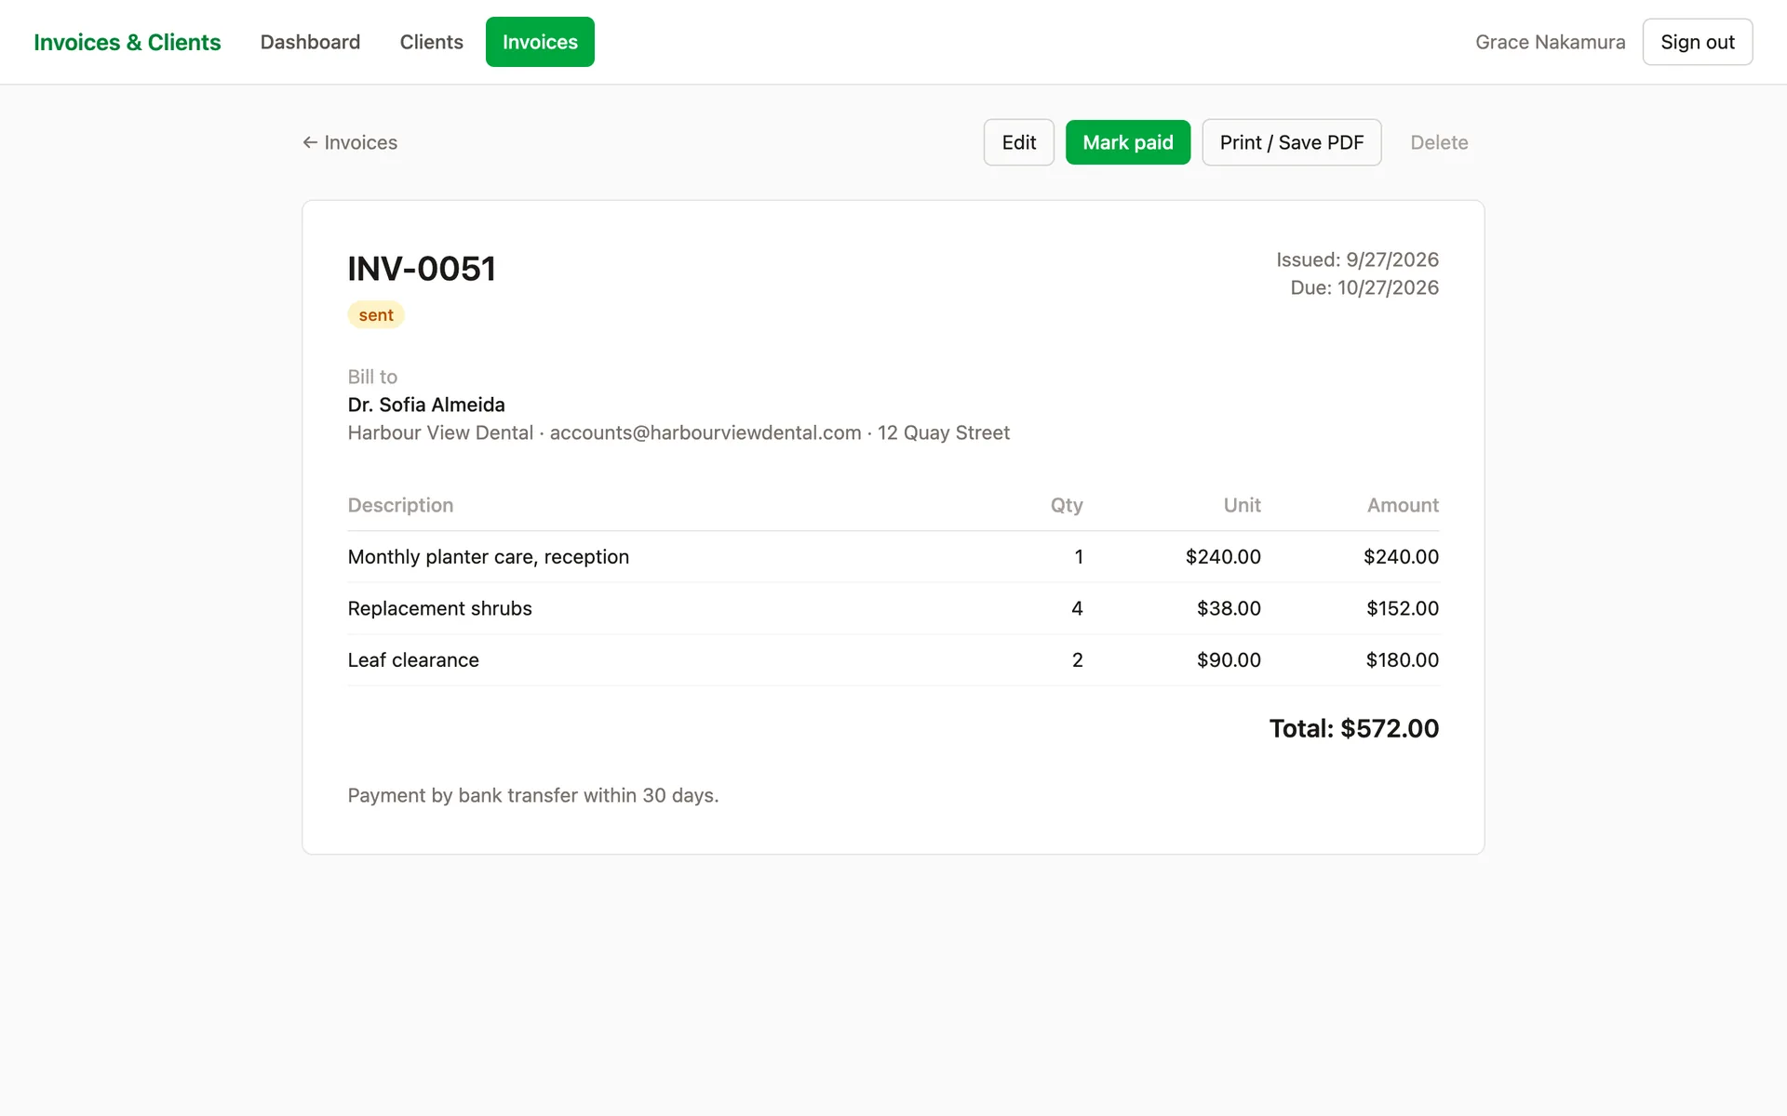Click the Edit button
Viewport: 1787px width, 1116px height.
tap(1019, 142)
